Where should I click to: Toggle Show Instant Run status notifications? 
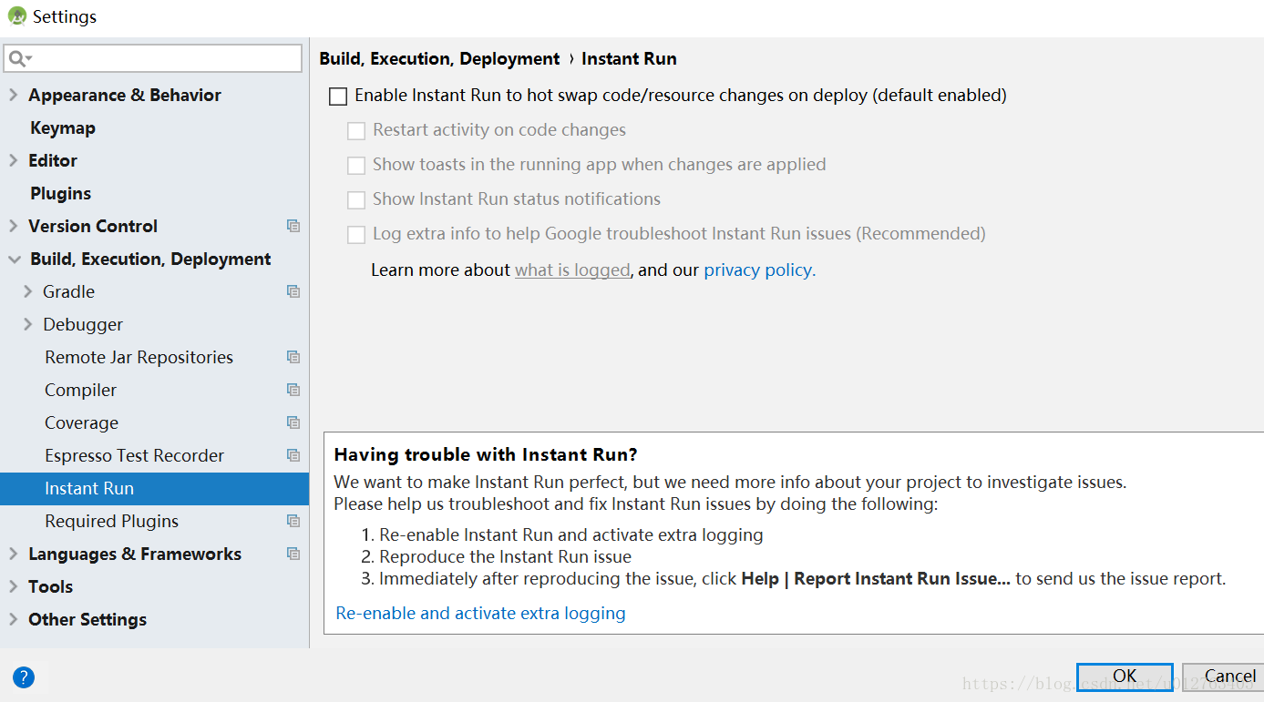point(356,200)
